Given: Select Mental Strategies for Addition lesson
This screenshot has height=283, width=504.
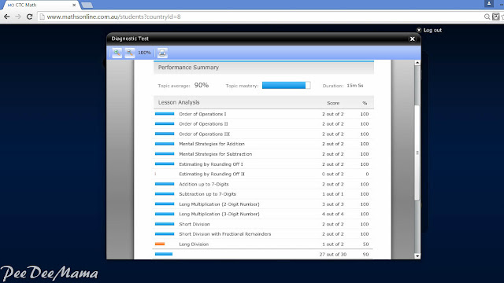Looking at the screenshot, I should pos(212,144).
